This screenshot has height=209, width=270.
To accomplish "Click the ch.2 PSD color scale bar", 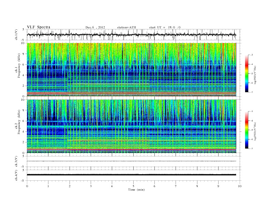I will coord(246,130).
